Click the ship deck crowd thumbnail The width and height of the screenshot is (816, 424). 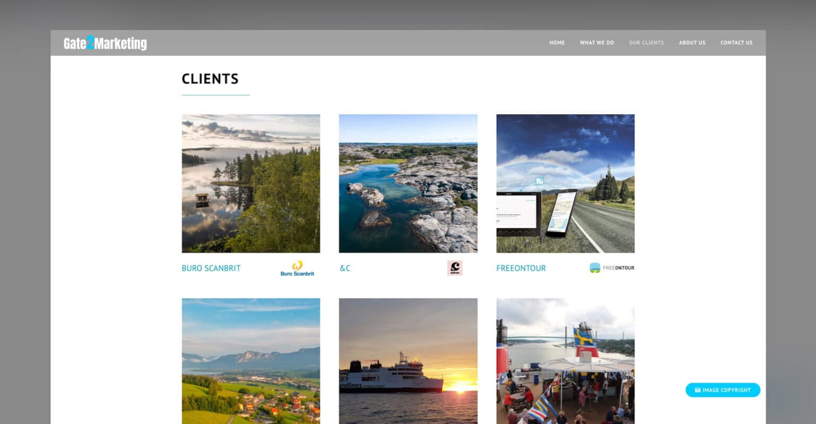565,361
